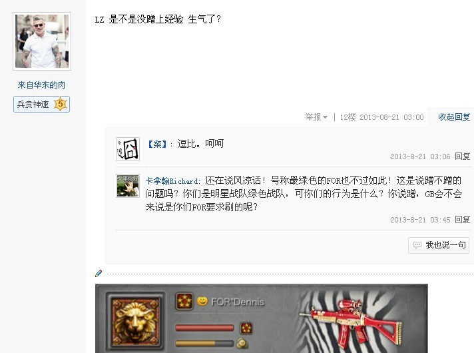Viewport: 474px width, 353px height.
Task: Open 卡拿翰Richard's avatar image
Action: 128,186
